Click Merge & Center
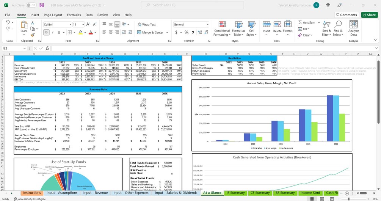 point(151,32)
